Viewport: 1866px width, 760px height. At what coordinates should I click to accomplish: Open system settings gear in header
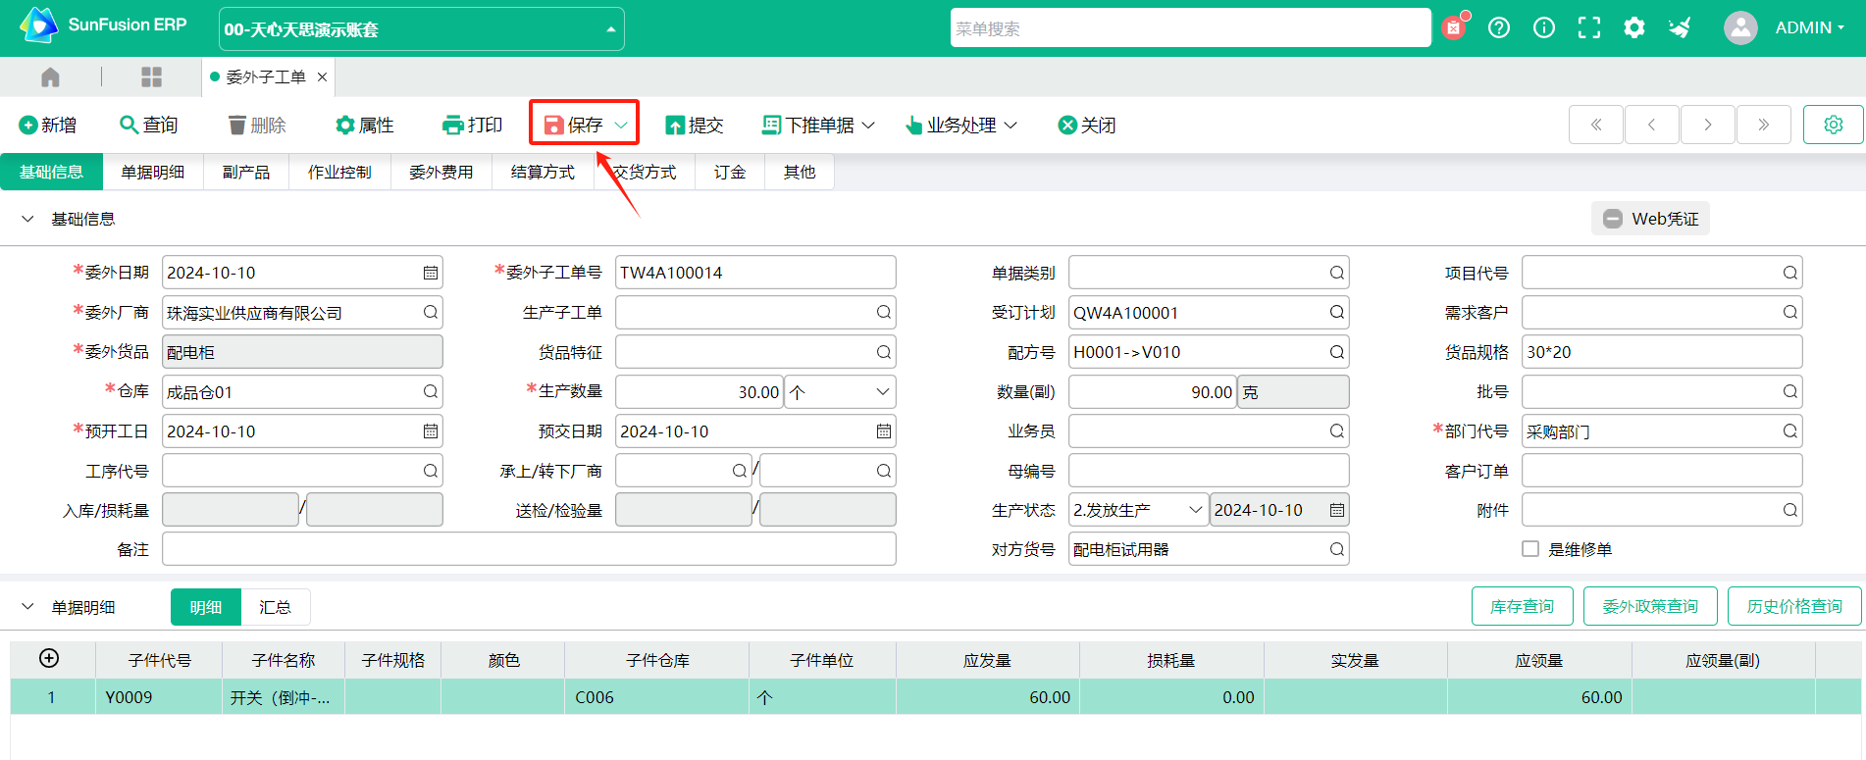point(1634,27)
